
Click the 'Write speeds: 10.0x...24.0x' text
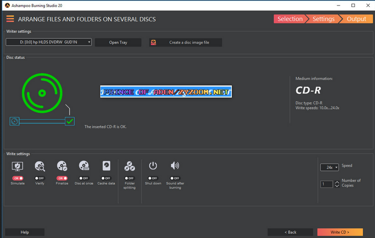[317, 108]
